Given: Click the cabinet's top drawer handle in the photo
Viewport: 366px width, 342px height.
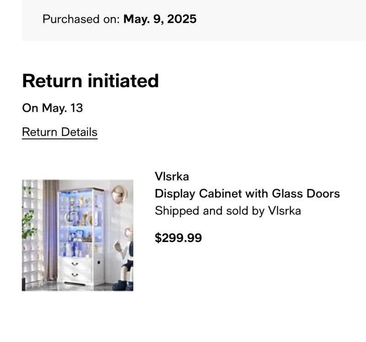Looking at the screenshot, I should (75, 264).
